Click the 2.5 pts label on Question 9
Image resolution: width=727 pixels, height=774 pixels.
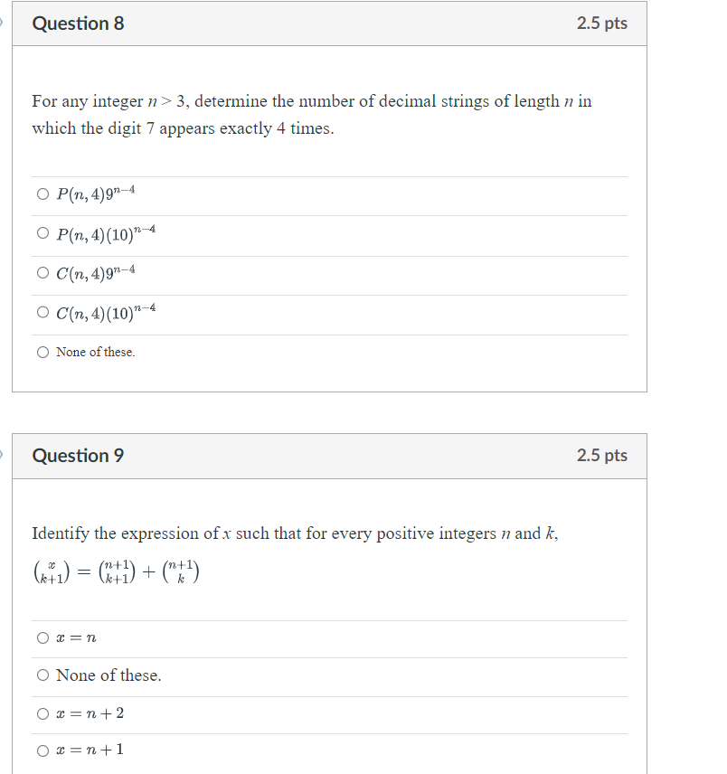[x=604, y=456]
